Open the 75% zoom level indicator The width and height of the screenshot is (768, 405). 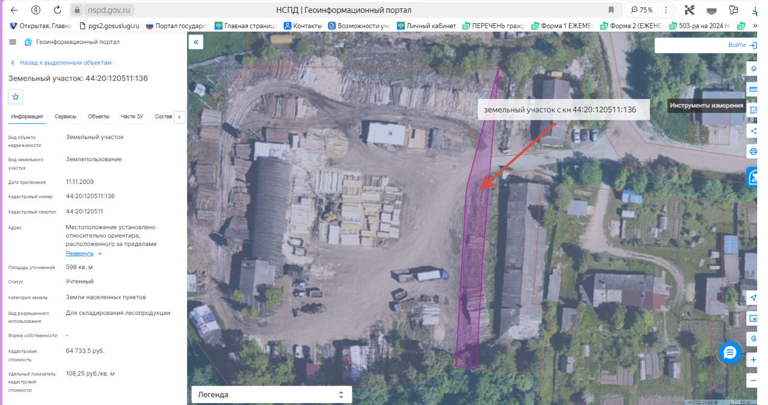point(642,10)
